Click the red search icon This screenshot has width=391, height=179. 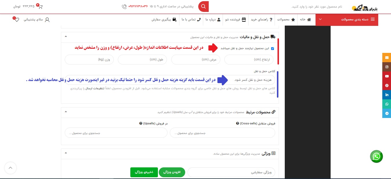click(x=203, y=6)
